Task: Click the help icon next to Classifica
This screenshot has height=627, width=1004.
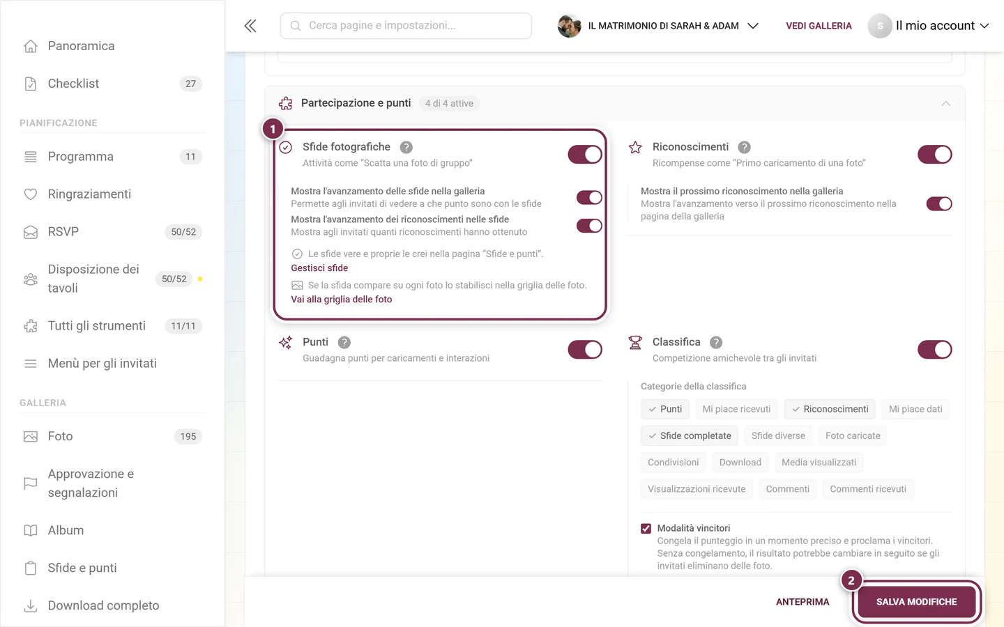Action: pyautogui.click(x=716, y=342)
